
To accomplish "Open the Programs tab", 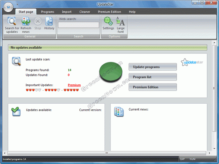I will click(x=47, y=12).
